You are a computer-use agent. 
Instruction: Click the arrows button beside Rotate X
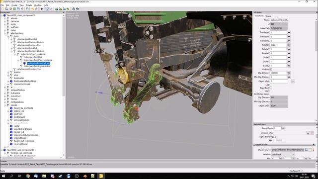289,45
